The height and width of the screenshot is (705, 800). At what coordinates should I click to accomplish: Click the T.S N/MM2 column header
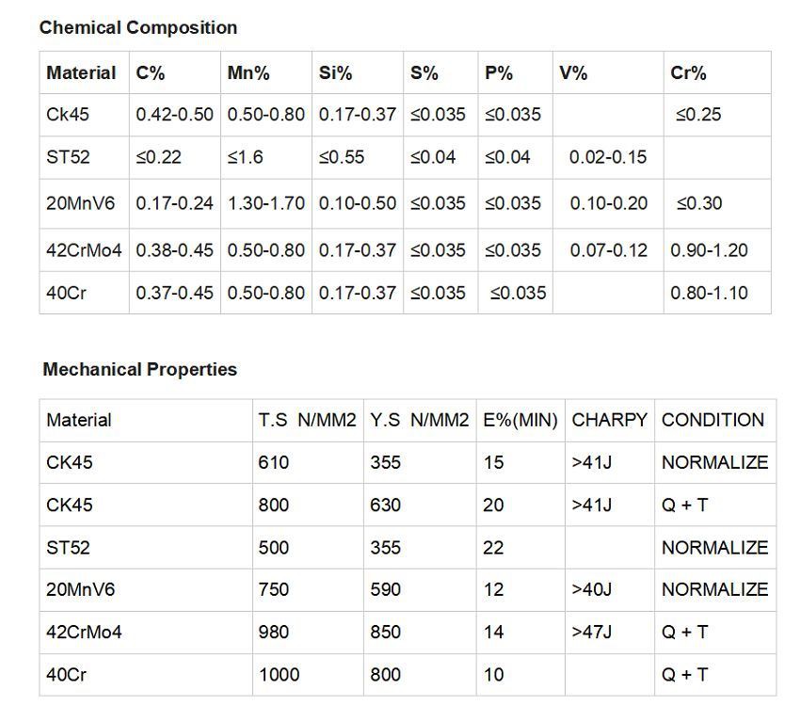point(308,420)
